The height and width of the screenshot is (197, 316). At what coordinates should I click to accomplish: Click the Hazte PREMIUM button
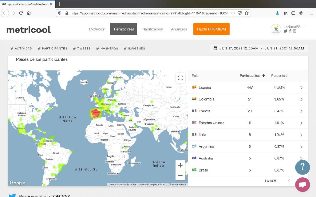coord(211,29)
